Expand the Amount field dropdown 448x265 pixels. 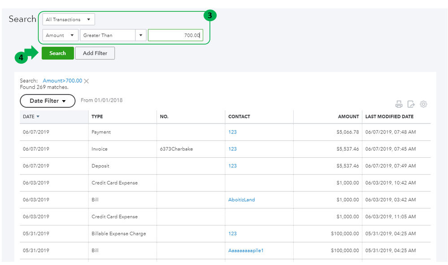pos(60,35)
